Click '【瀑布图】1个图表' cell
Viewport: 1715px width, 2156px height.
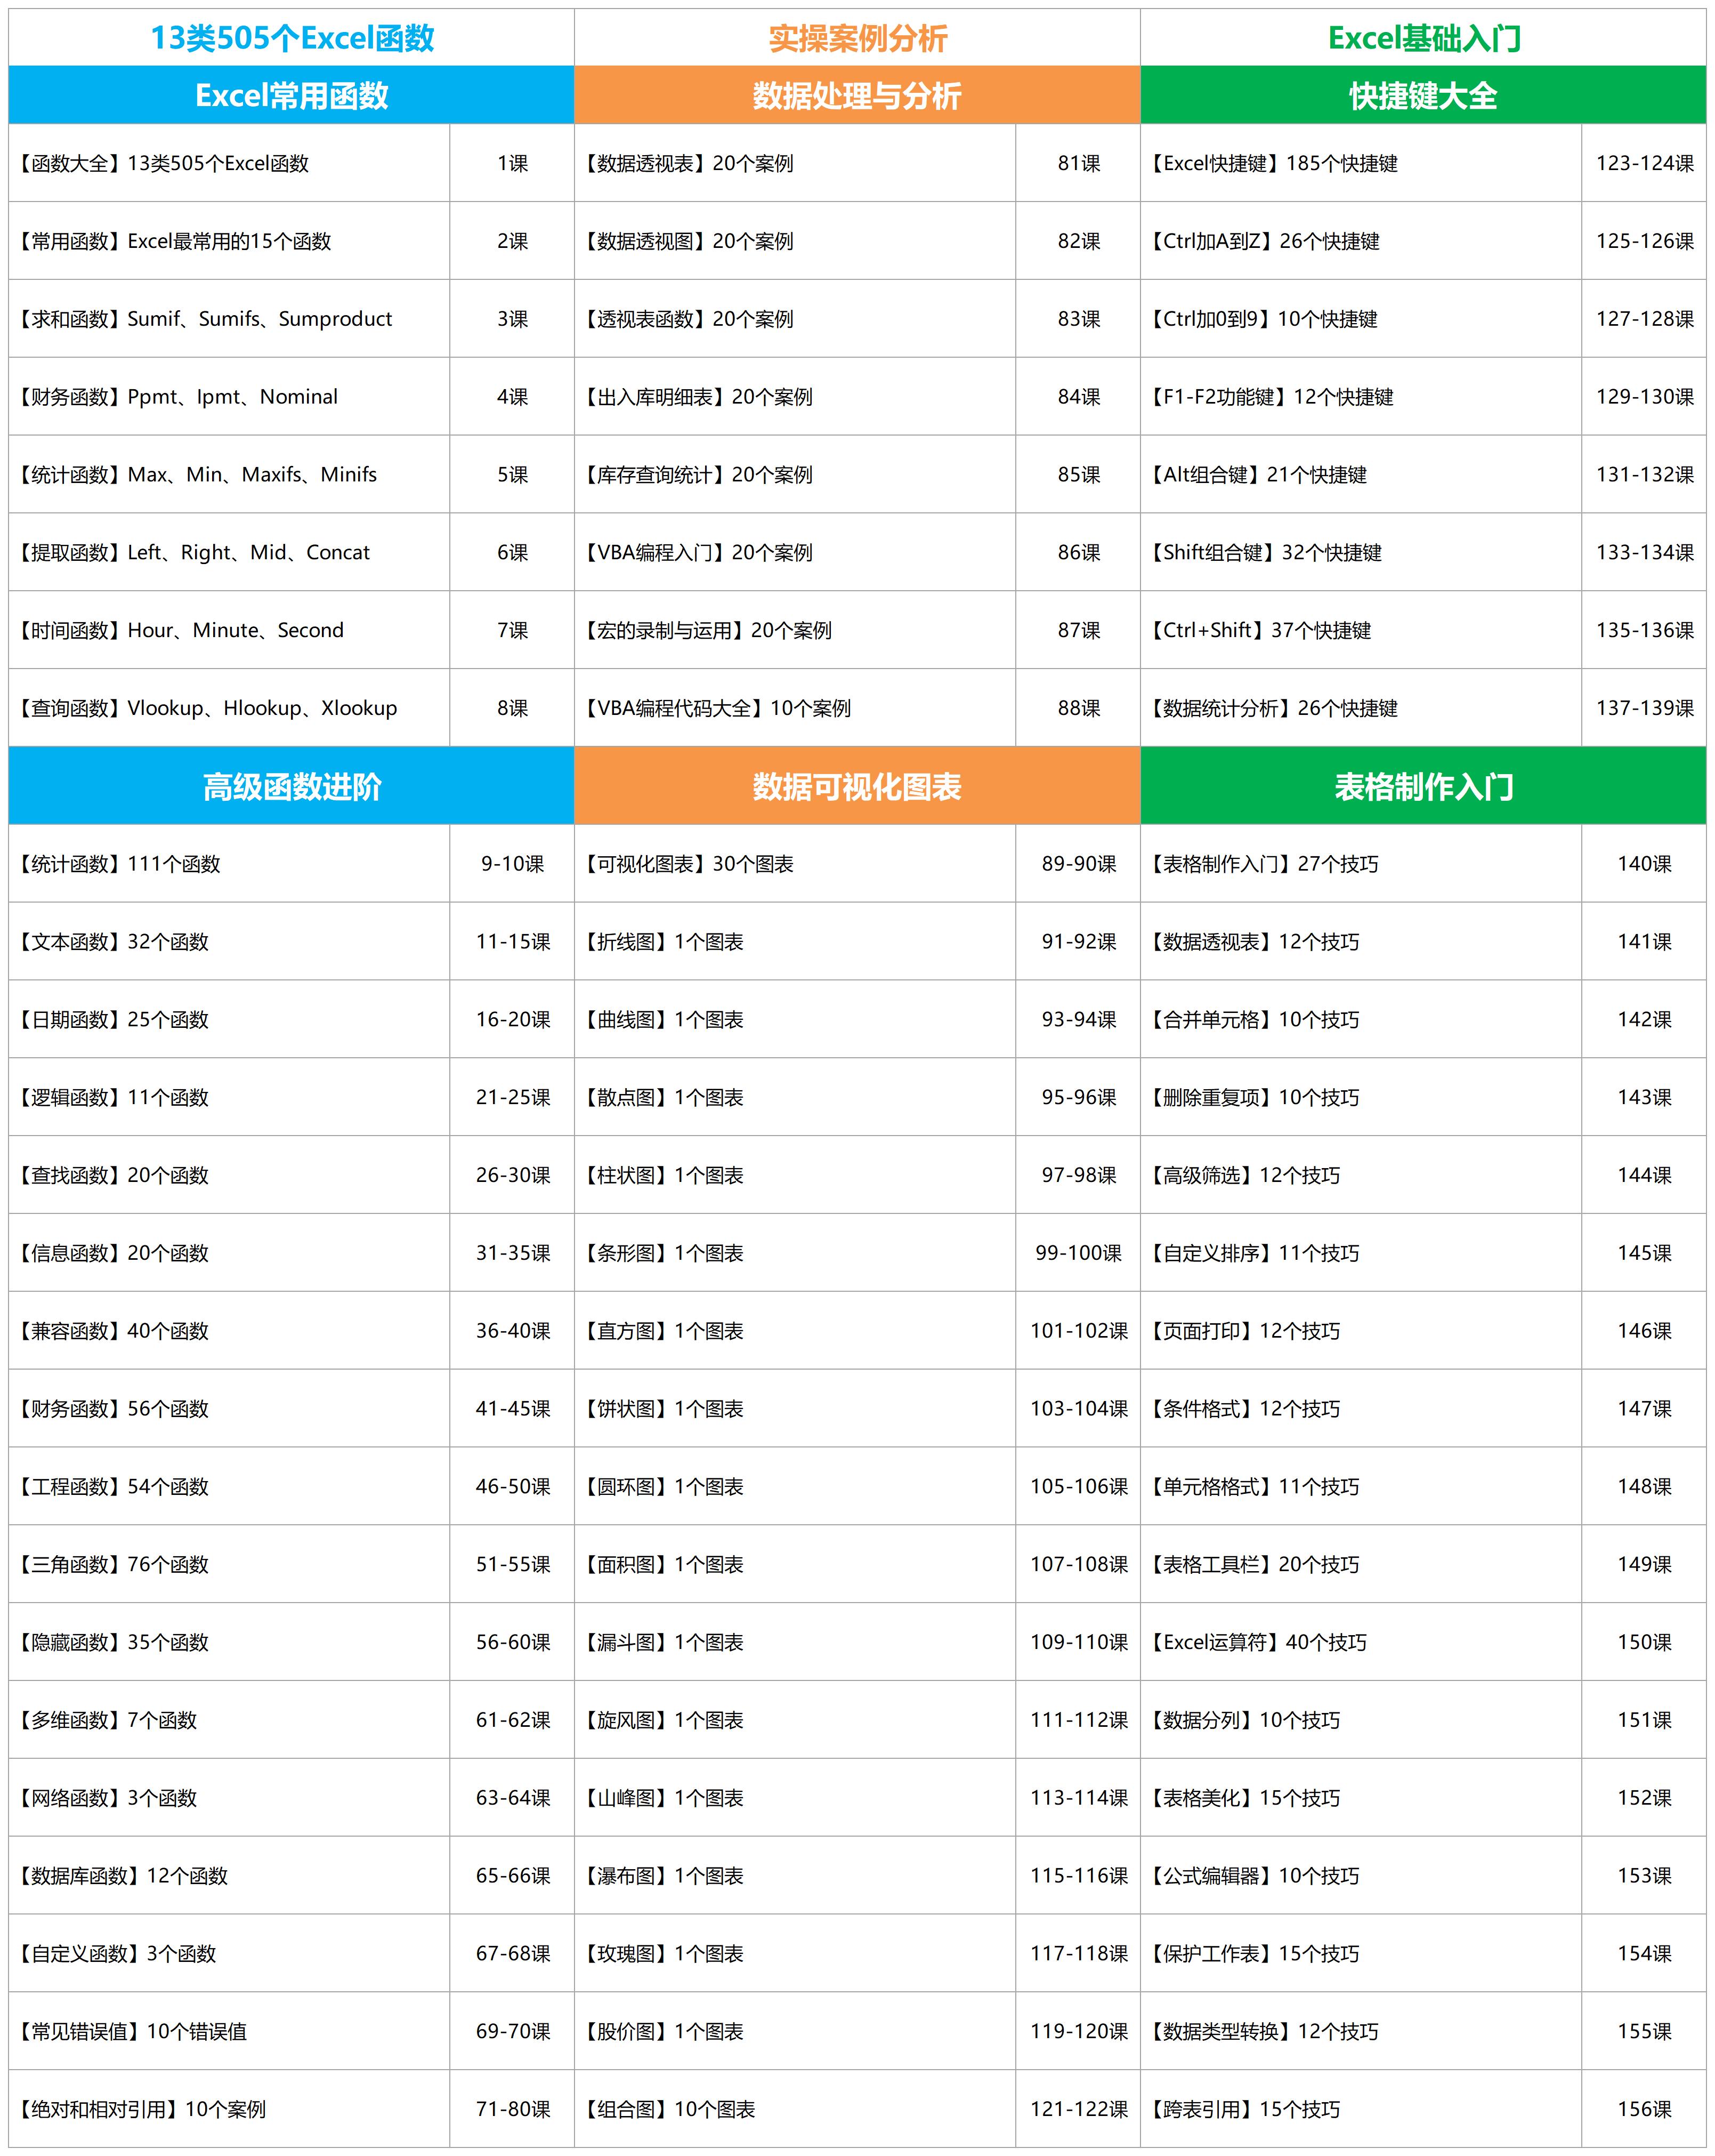click(796, 1876)
